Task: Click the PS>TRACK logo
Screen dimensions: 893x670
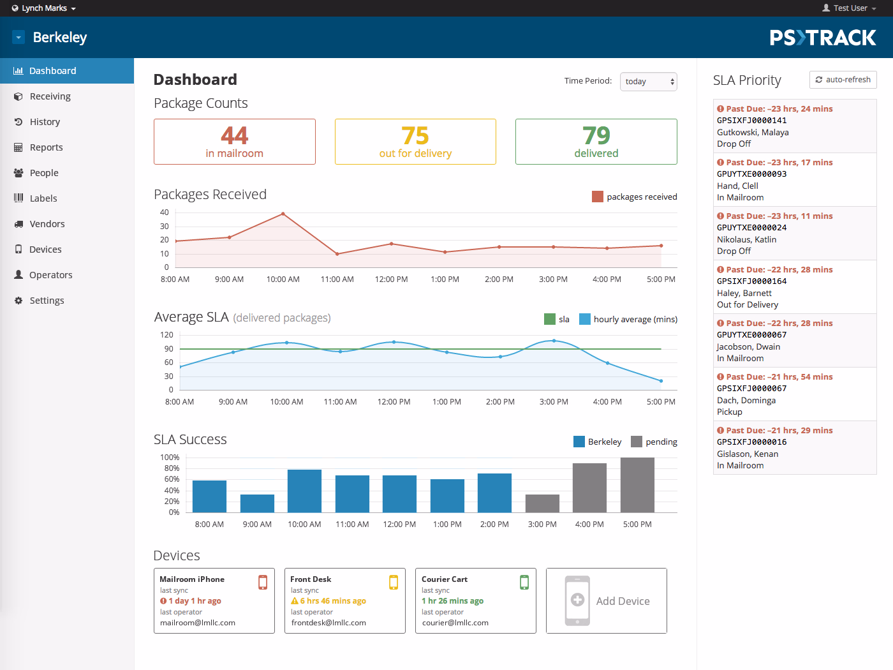Action: coord(823,38)
